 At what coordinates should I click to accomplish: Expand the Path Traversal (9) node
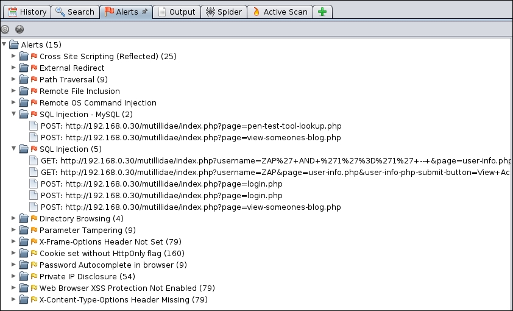pyautogui.click(x=13, y=79)
